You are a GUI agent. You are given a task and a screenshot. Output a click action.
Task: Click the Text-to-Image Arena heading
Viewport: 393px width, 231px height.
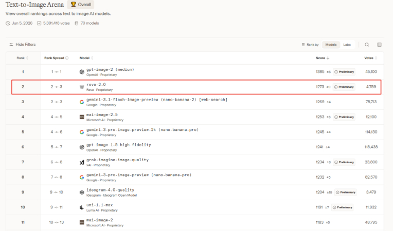coord(34,5)
